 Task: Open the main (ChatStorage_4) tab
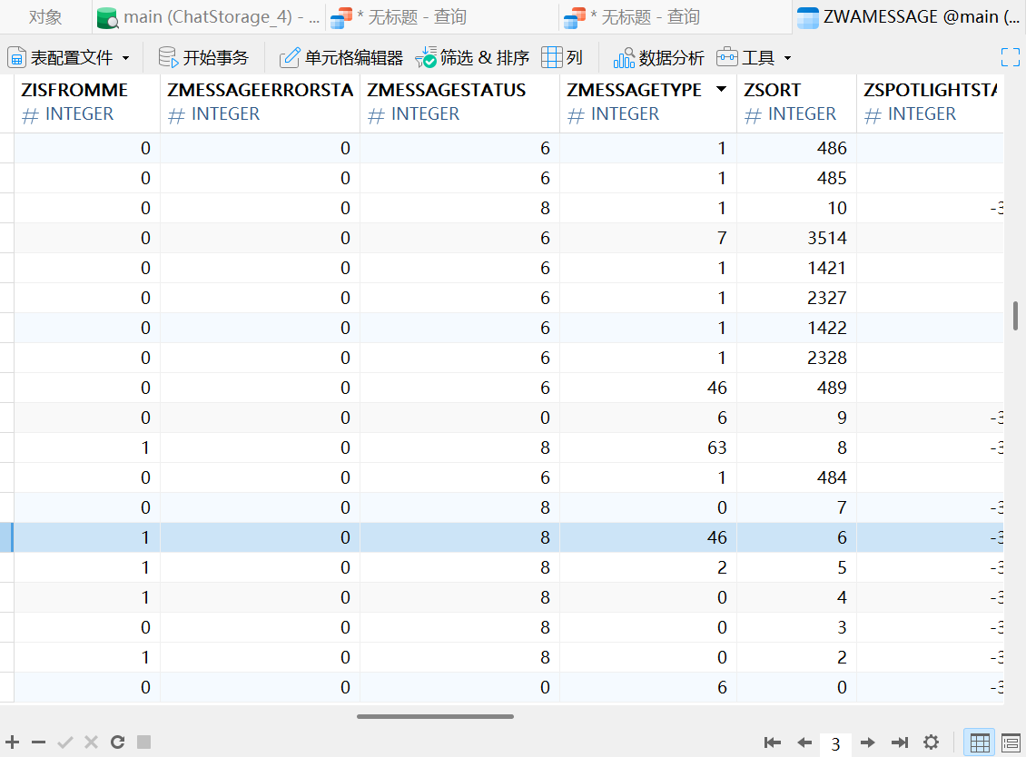(x=208, y=17)
